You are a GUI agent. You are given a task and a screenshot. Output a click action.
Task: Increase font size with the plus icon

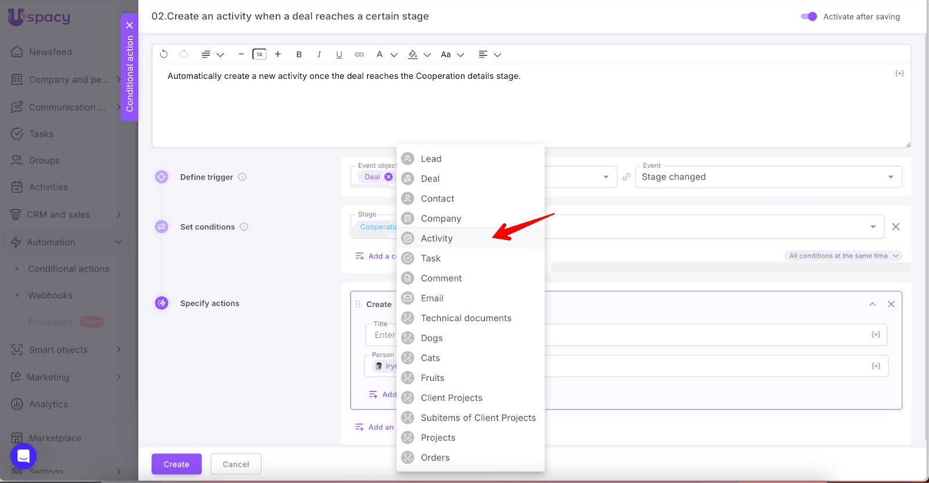[278, 54]
